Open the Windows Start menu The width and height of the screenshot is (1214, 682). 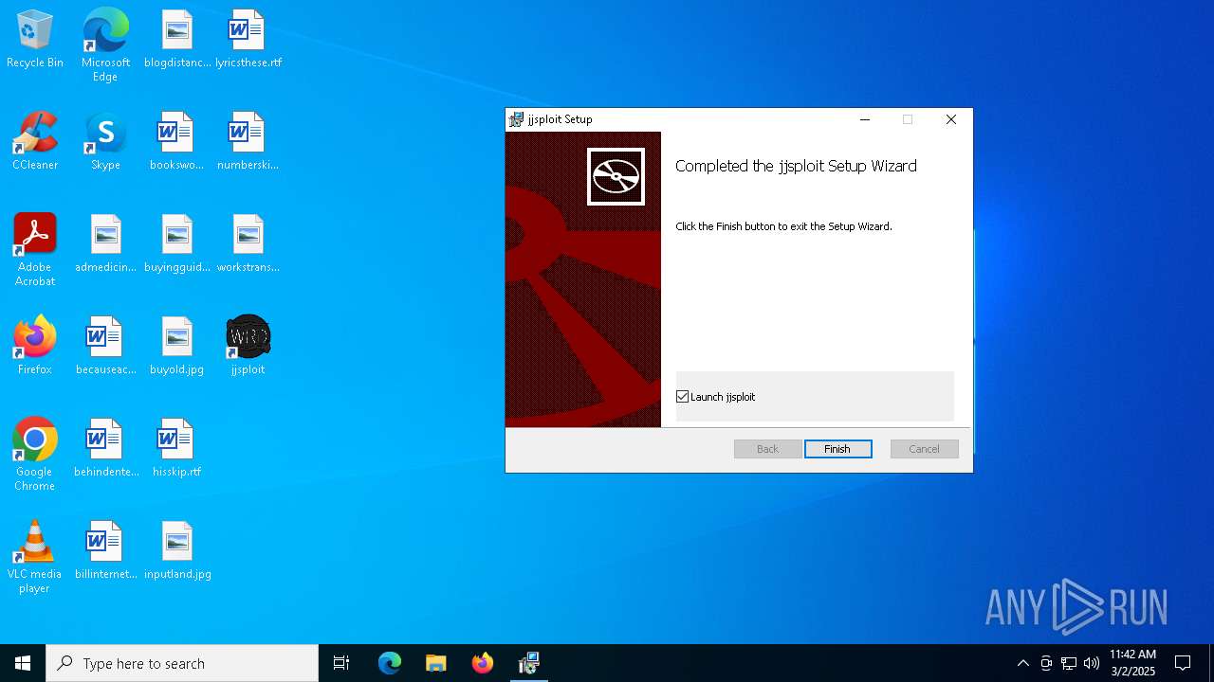pyautogui.click(x=23, y=663)
